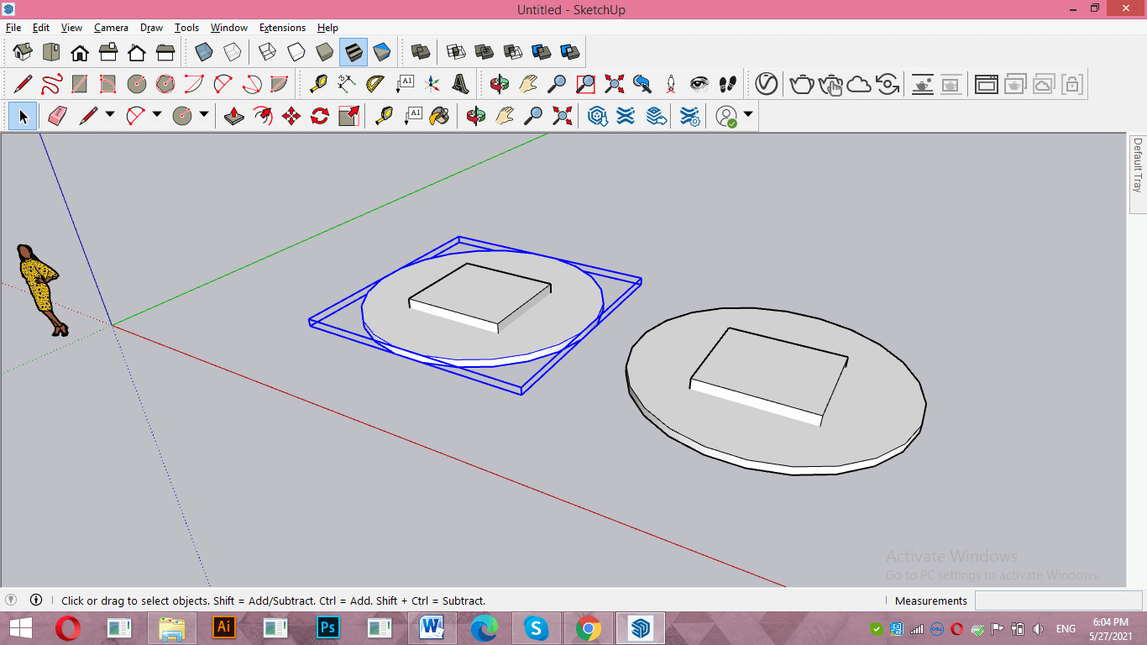
Task: Toggle X-Ray face style
Action: 204,52
